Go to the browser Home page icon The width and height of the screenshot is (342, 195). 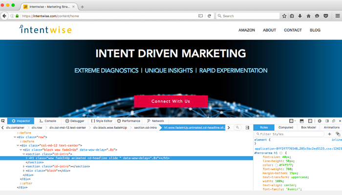tap(308, 16)
